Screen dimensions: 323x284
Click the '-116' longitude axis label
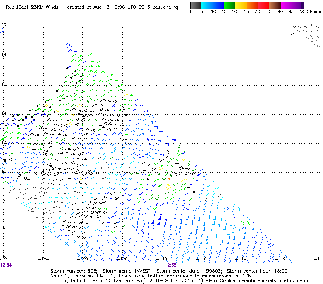pos(201,259)
